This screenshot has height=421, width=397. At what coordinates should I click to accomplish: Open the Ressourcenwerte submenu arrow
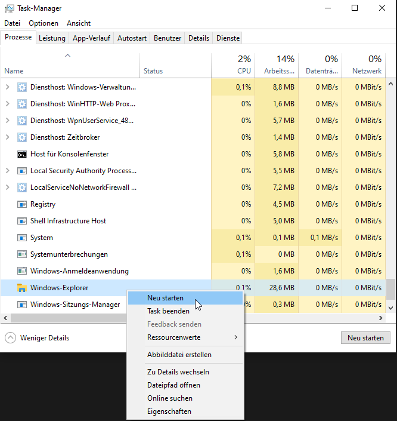point(235,337)
